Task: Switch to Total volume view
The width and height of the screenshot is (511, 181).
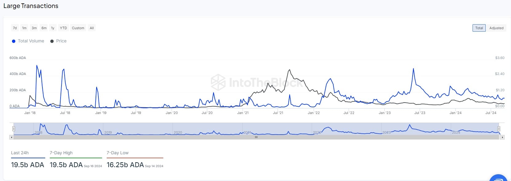Action: (x=479, y=28)
